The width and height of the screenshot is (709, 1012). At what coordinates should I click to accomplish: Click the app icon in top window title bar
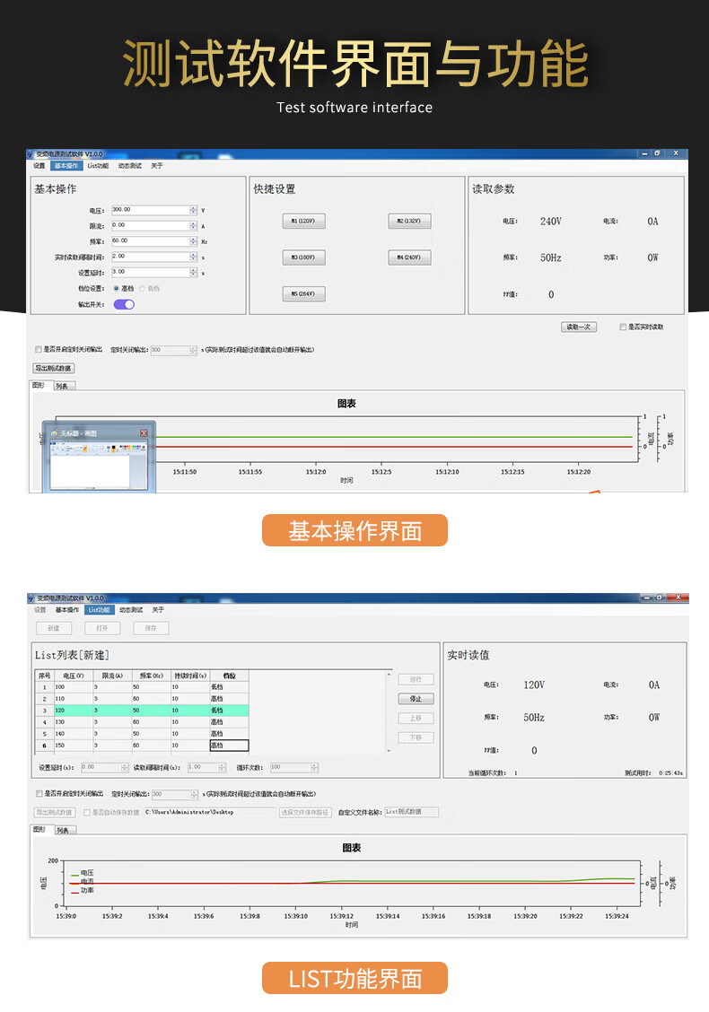pyautogui.click(x=31, y=154)
